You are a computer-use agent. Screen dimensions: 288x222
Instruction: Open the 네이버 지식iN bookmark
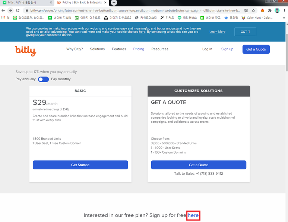coord(60,17)
